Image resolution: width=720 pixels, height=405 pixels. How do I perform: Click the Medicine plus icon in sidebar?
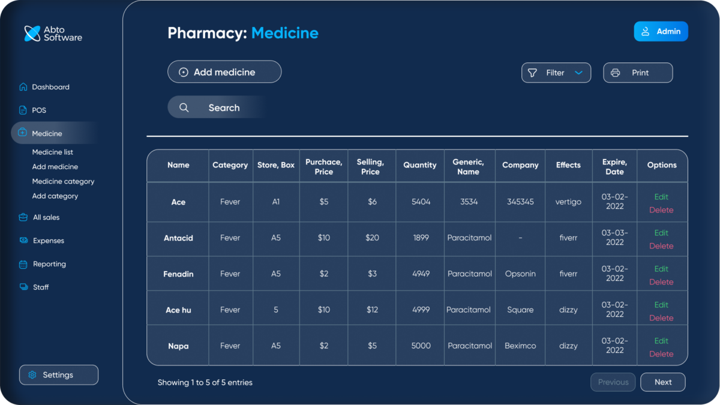pos(22,133)
